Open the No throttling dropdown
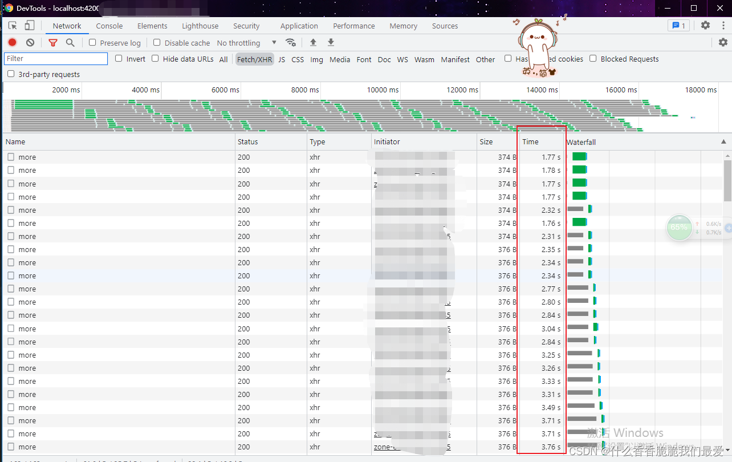The image size is (732, 462). click(246, 43)
